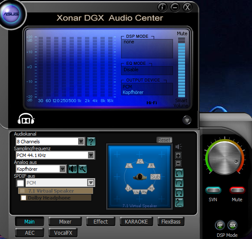
Task: Click Smart Volume label in display
Action: click(181, 103)
